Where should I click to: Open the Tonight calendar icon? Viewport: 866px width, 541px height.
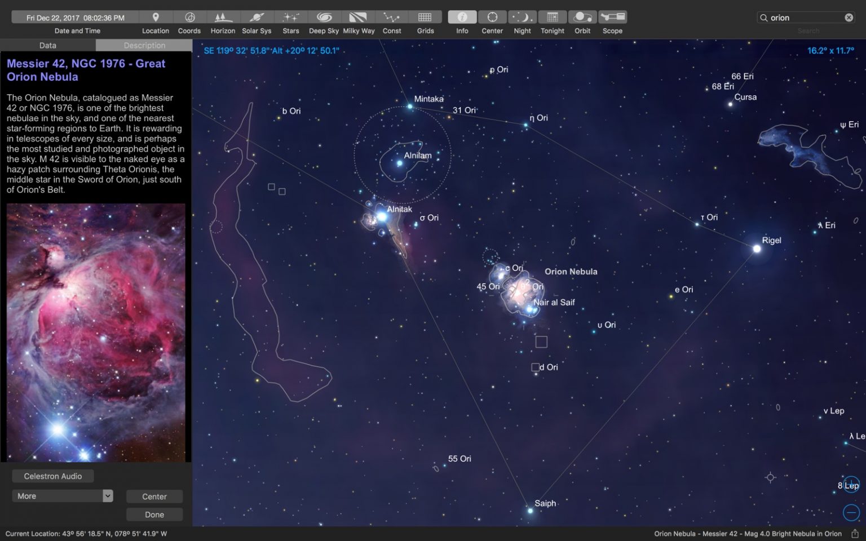553,17
